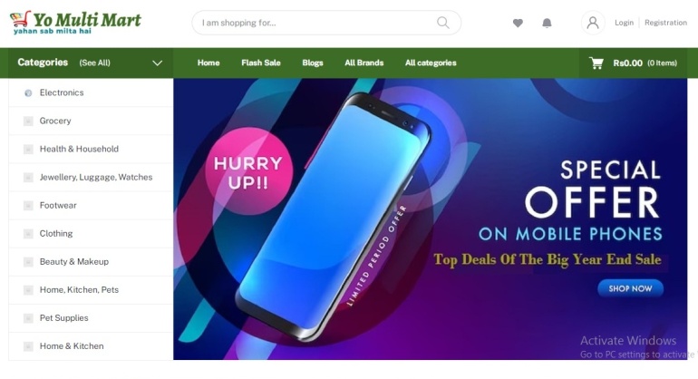Open notifications bell icon
Viewport: 698px width, 379px height.
(x=548, y=23)
